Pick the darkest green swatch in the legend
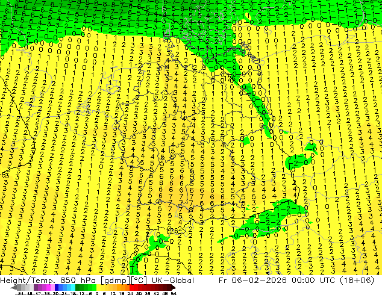 click(x=77, y=288)
